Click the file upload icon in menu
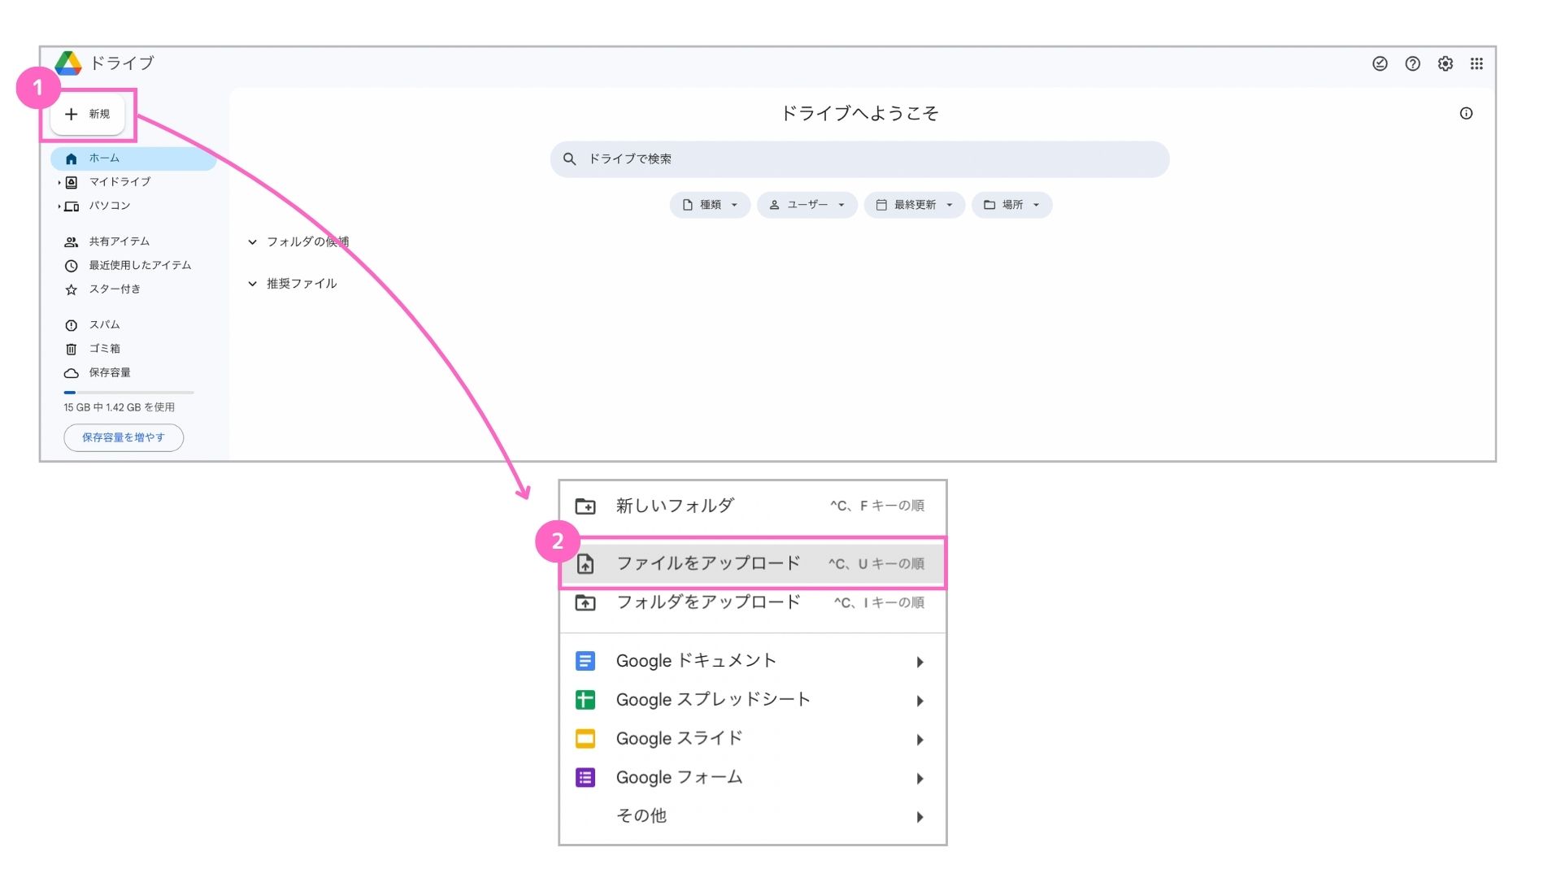 (585, 563)
